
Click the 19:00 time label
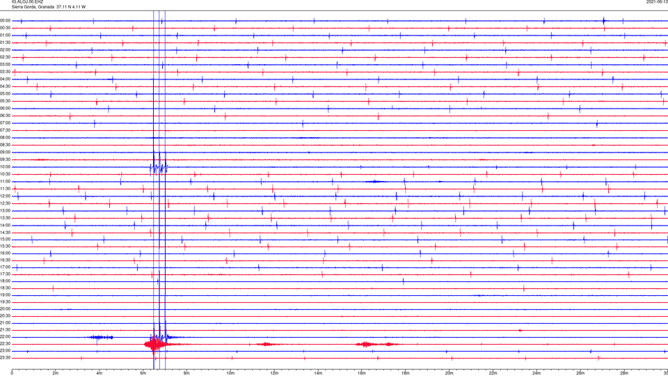6,295
